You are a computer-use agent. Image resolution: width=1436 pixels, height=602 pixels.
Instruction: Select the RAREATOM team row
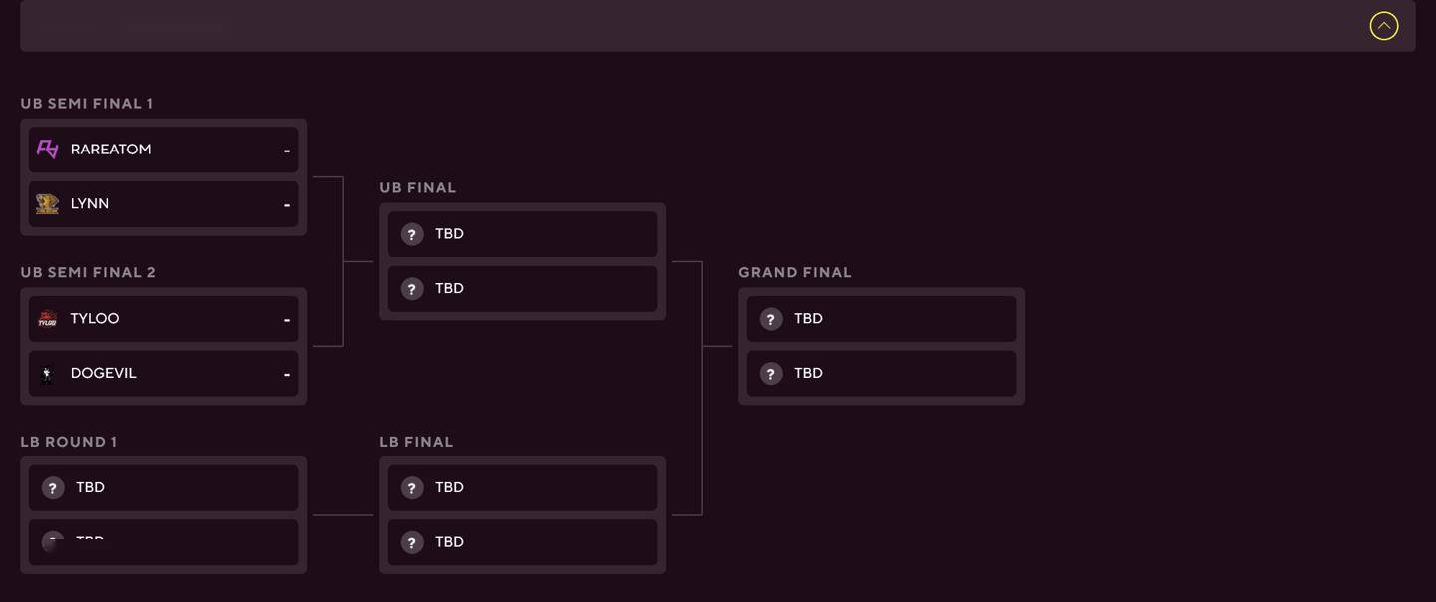[164, 150]
